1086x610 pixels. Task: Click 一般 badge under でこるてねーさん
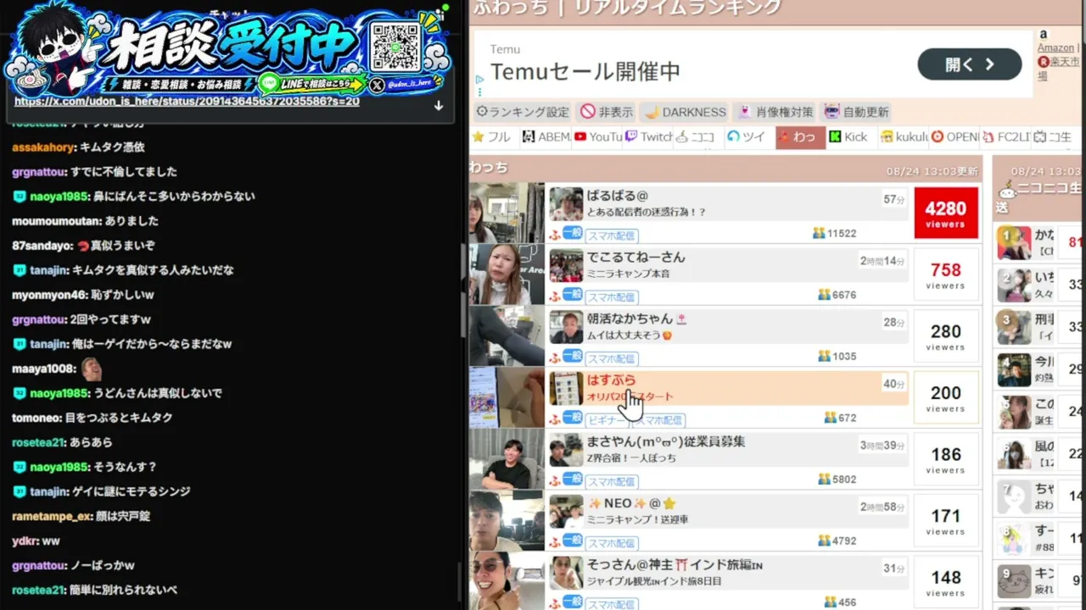(x=572, y=294)
